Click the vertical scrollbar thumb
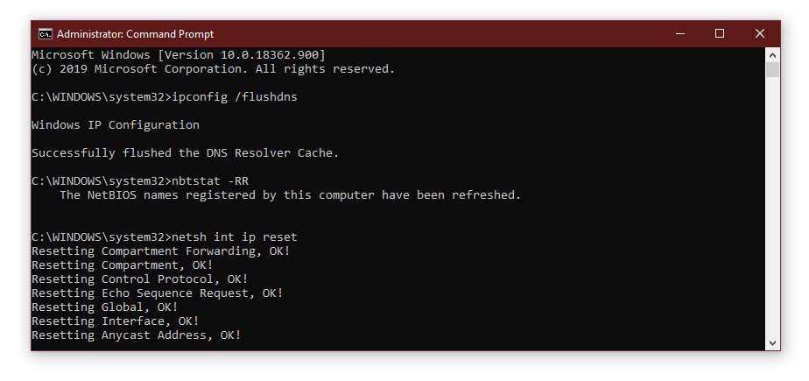 coord(772,70)
